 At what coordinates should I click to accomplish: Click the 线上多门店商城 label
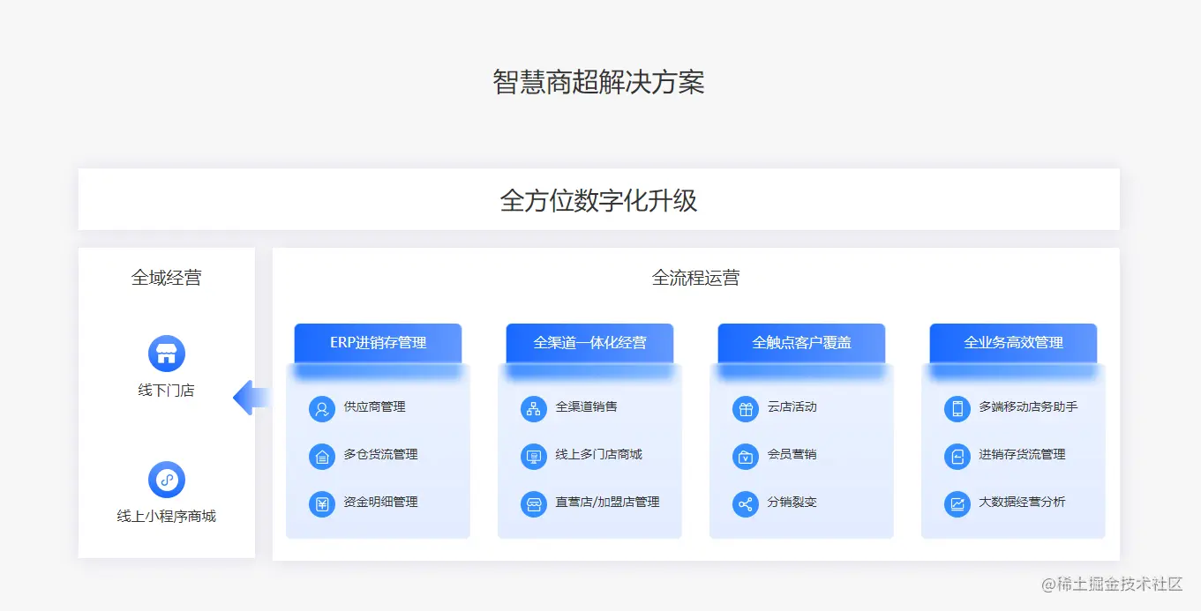click(599, 455)
